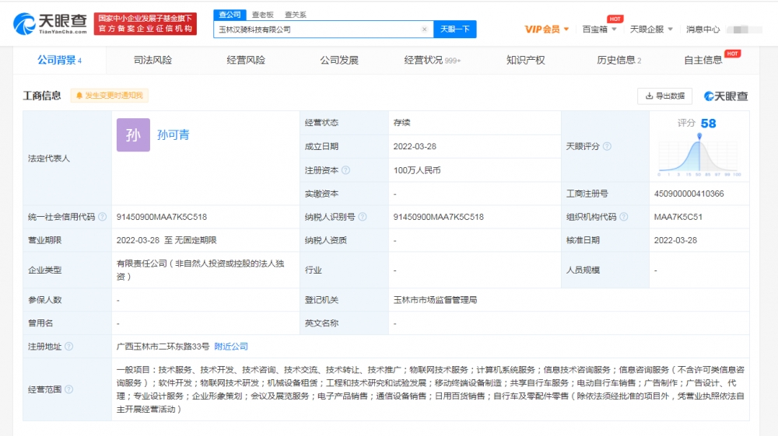
Task: Click the company name search input field
Action: [317, 30]
